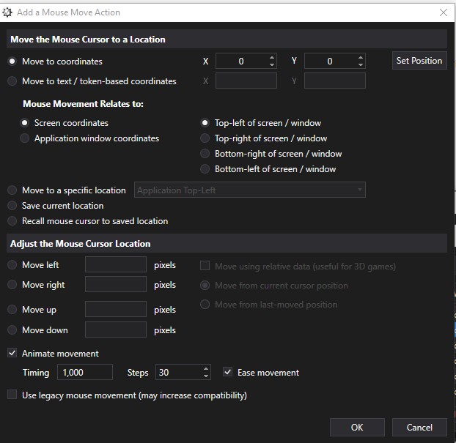
Task: Disable the Animate movement checkbox
Action: (12, 354)
